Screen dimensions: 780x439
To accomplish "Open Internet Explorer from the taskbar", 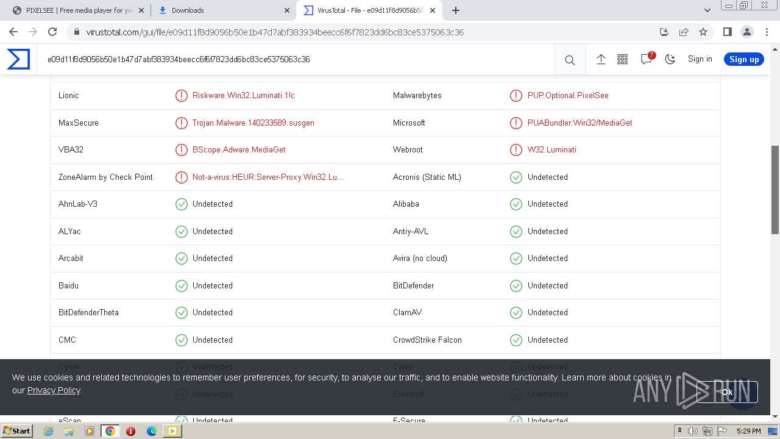I will (48, 431).
